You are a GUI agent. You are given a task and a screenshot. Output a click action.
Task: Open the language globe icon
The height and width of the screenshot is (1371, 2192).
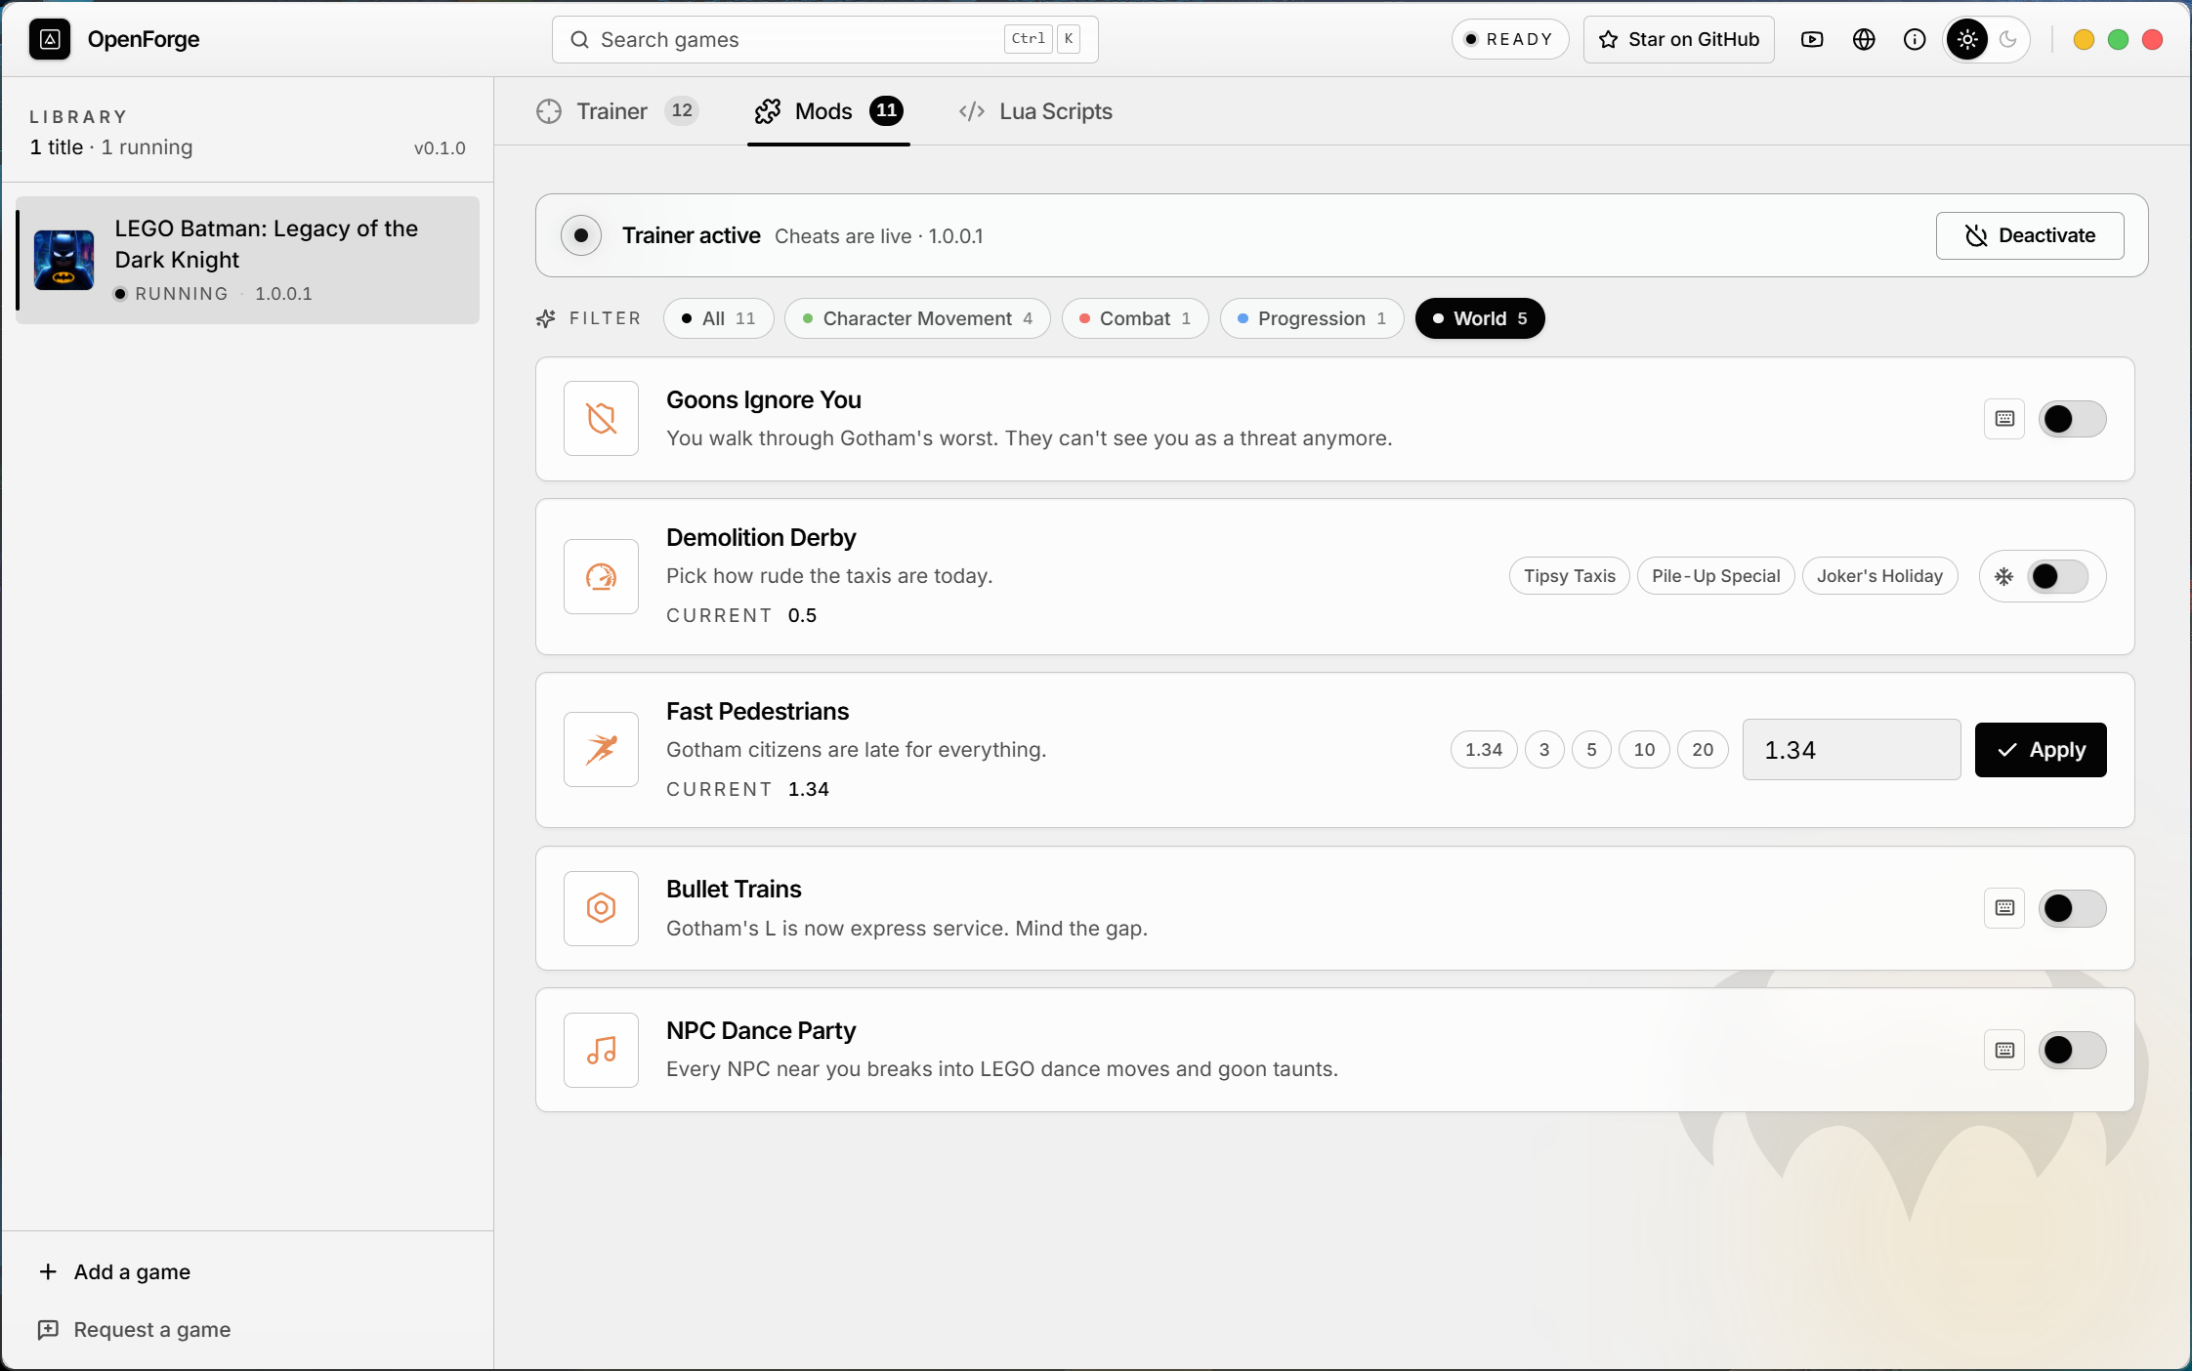click(1864, 39)
